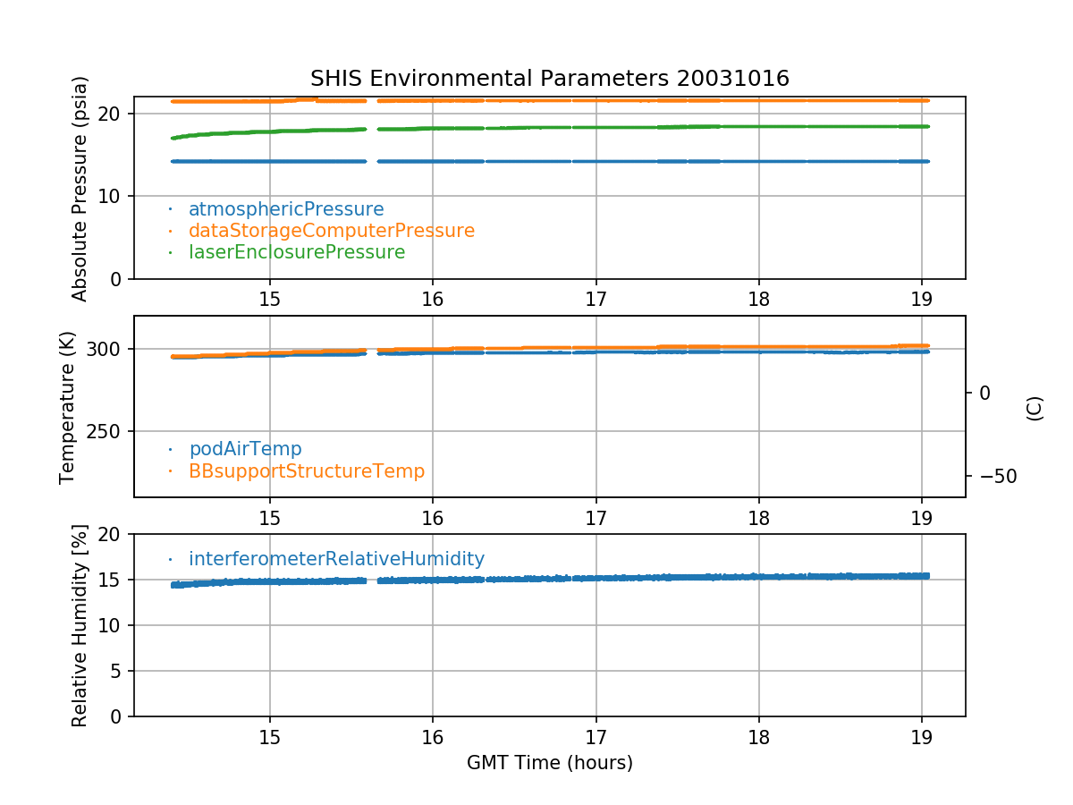This screenshot has width=1073, height=805.
Task: Click the BBsupportStructureTemp legend entry
Action: pyautogui.click(x=306, y=470)
